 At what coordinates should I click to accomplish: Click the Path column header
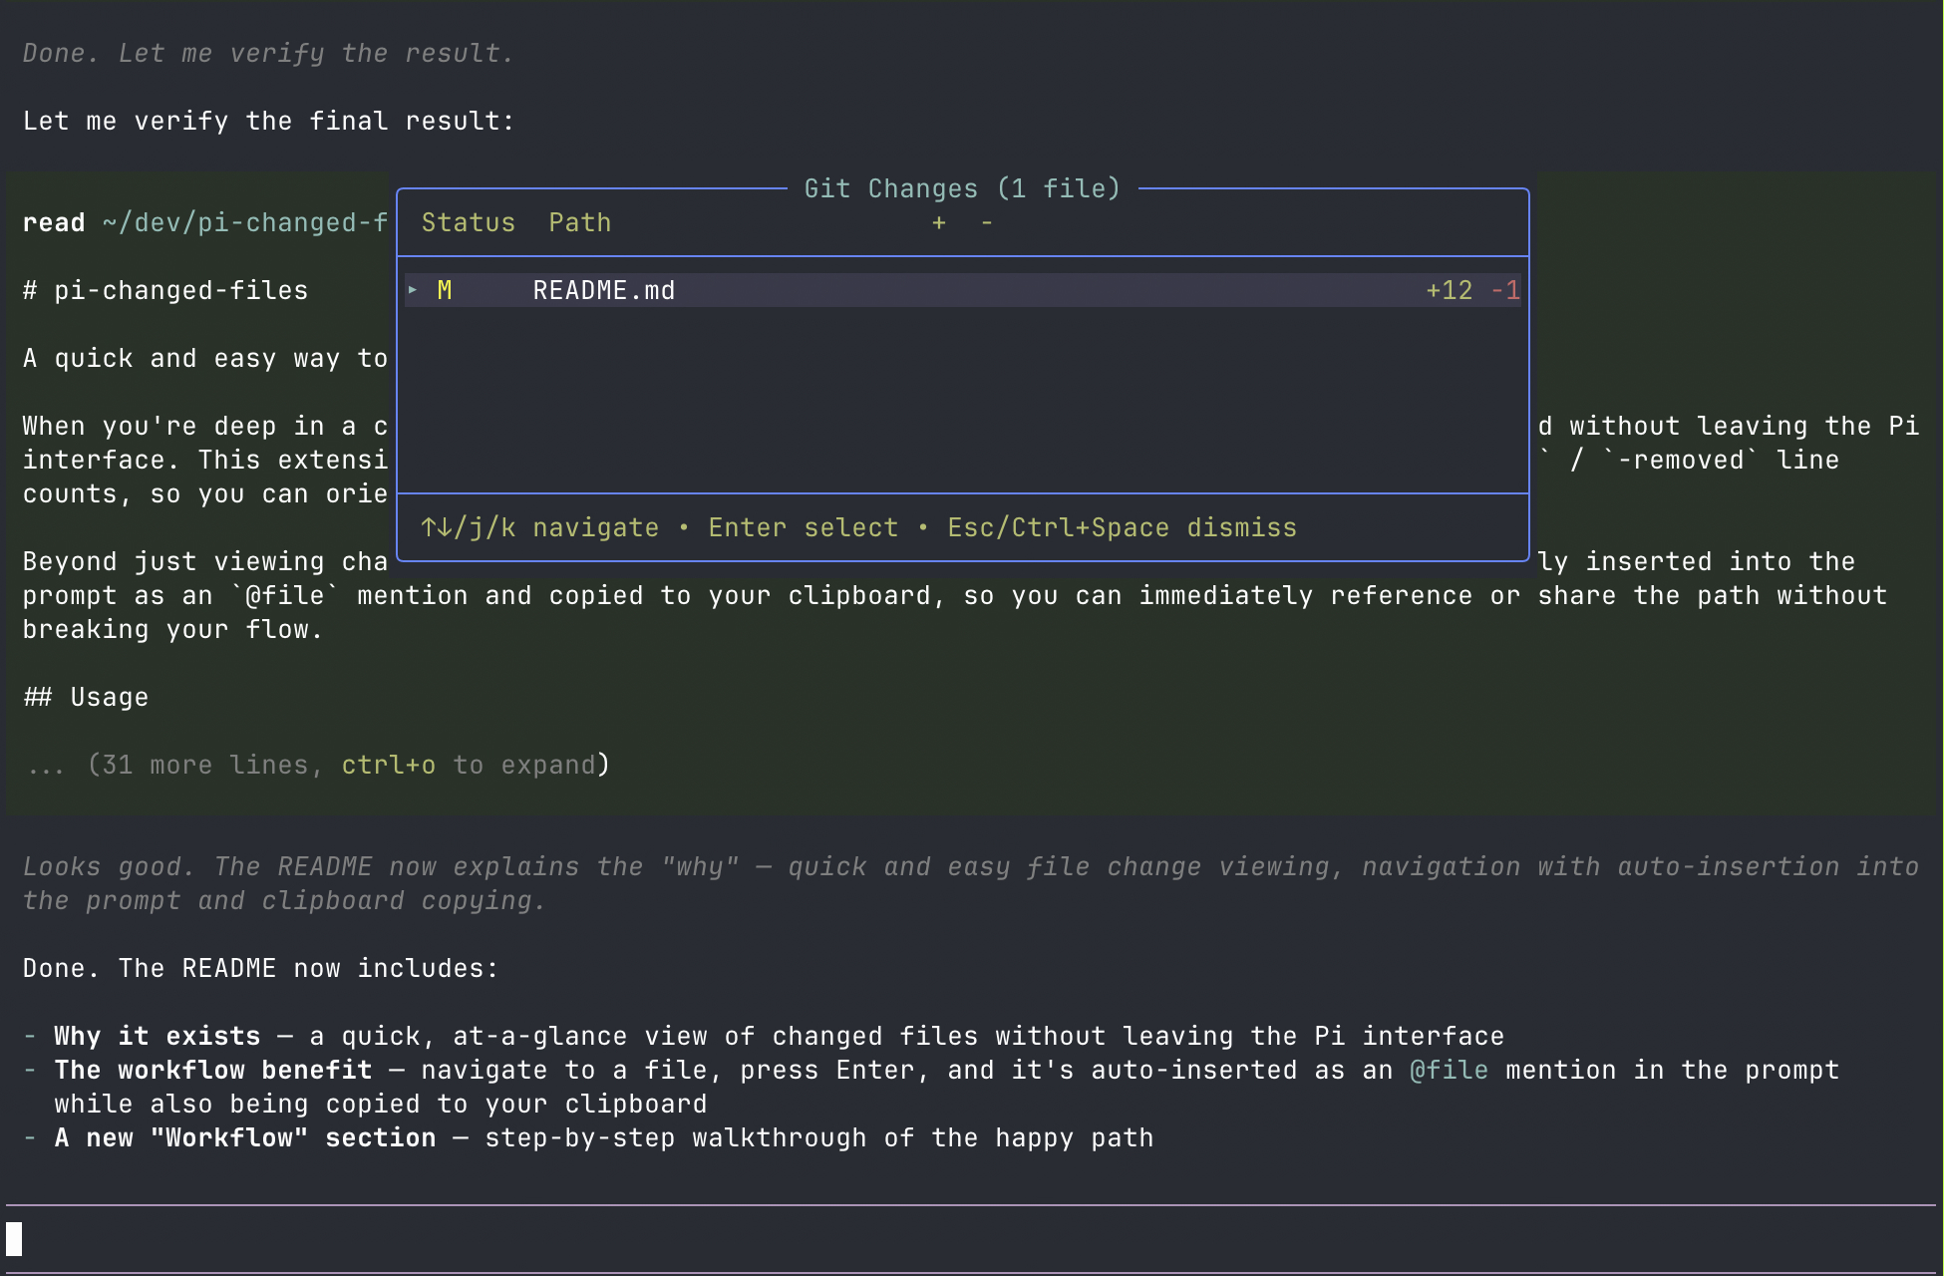click(x=580, y=222)
